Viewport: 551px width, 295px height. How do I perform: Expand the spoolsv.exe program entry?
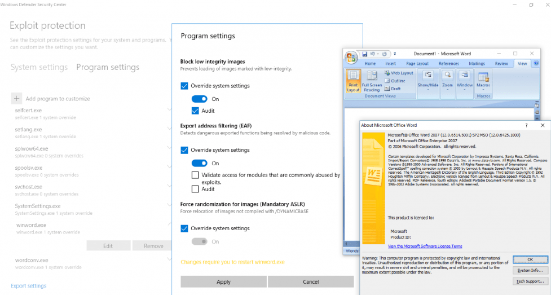click(169, 166)
